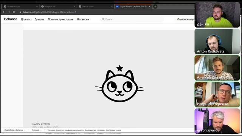Select the 'Logos & Marks | Volume 1' tab
This screenshot has height=136, width=242.
pos(133,6)
